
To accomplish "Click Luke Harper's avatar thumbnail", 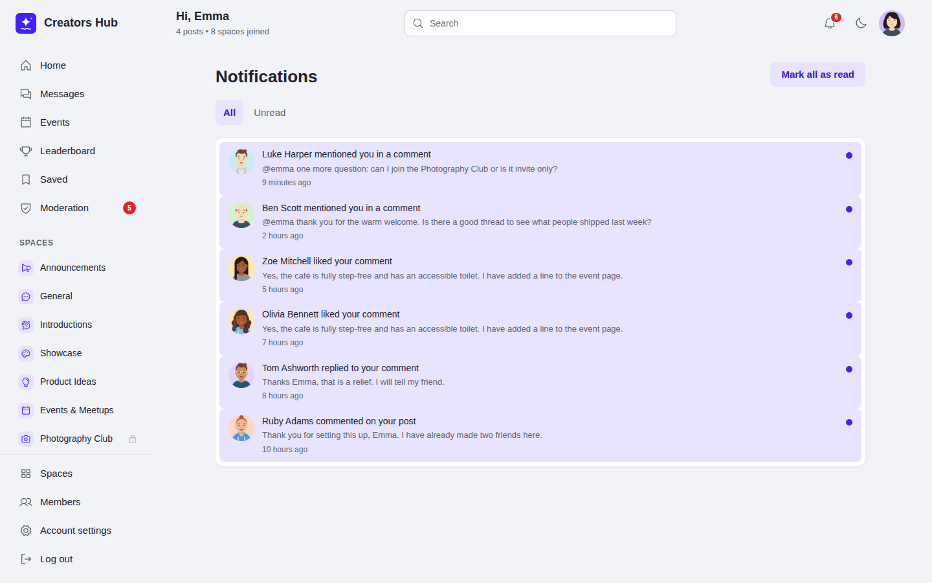I will (241, 162).
